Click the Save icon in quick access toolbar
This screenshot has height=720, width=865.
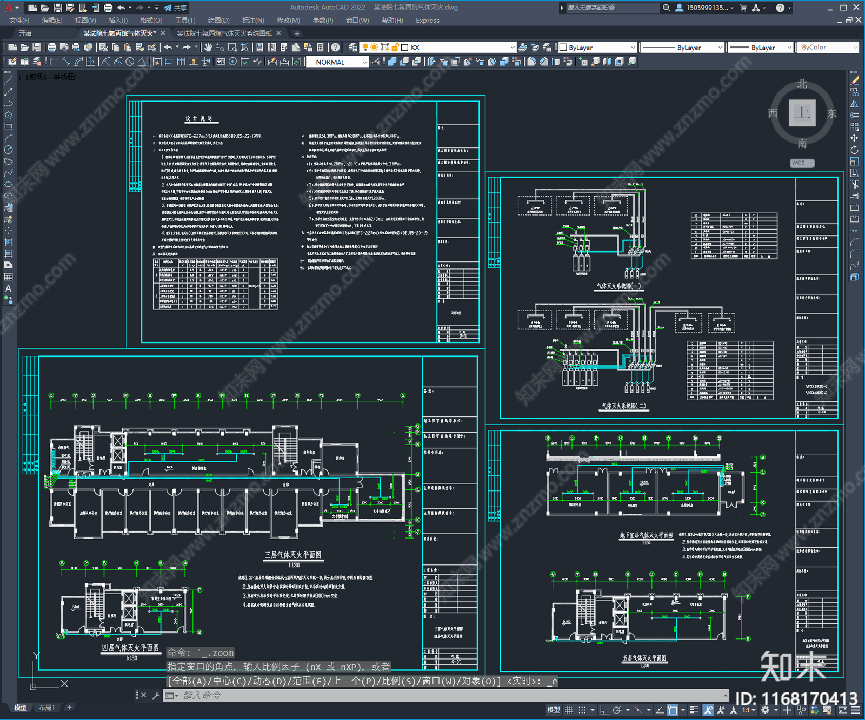click(x=57, y=8)
